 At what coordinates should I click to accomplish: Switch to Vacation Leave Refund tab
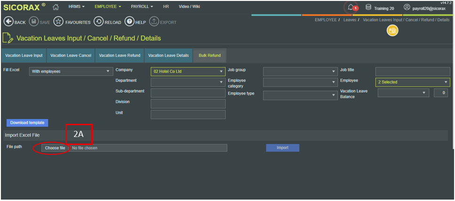pyautogui.click(x=120, y=56)
